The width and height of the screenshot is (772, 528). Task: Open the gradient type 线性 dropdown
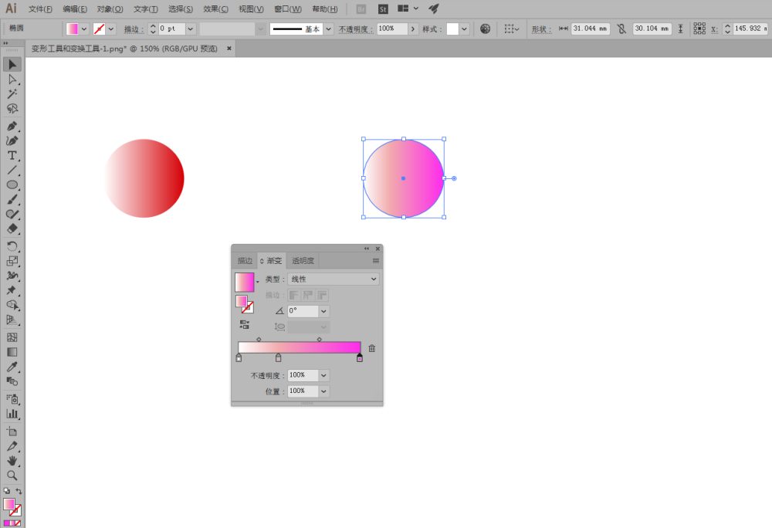334,279
